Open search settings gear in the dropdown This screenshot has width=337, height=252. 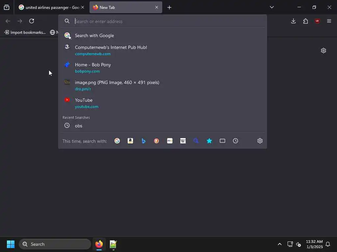tap(260, 141)
